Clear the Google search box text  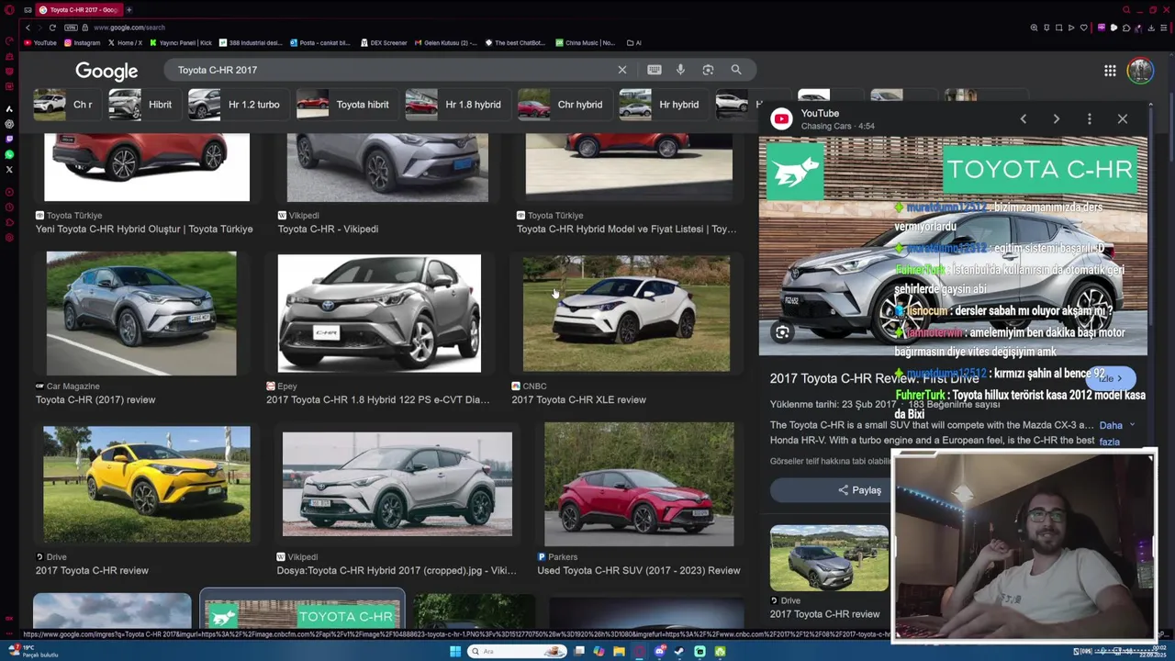(x=621, y=70)
